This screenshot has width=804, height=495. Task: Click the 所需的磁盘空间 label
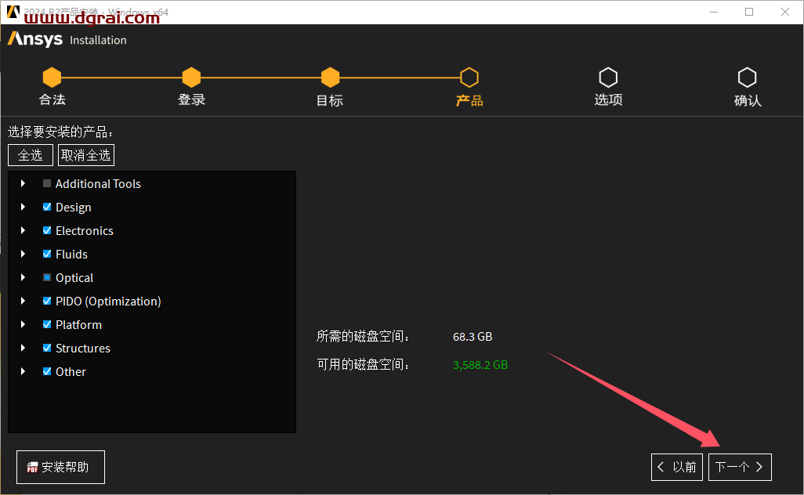point(363,337)
